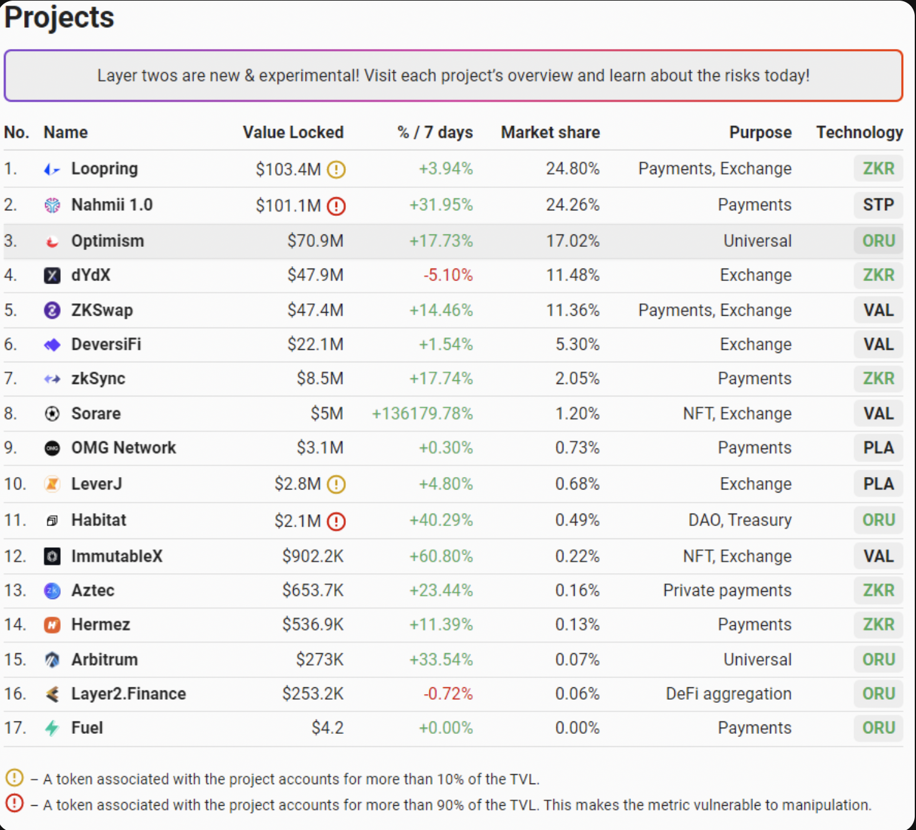Click the dYdX logo icon

pyautogui.click(x=52, y=275)
